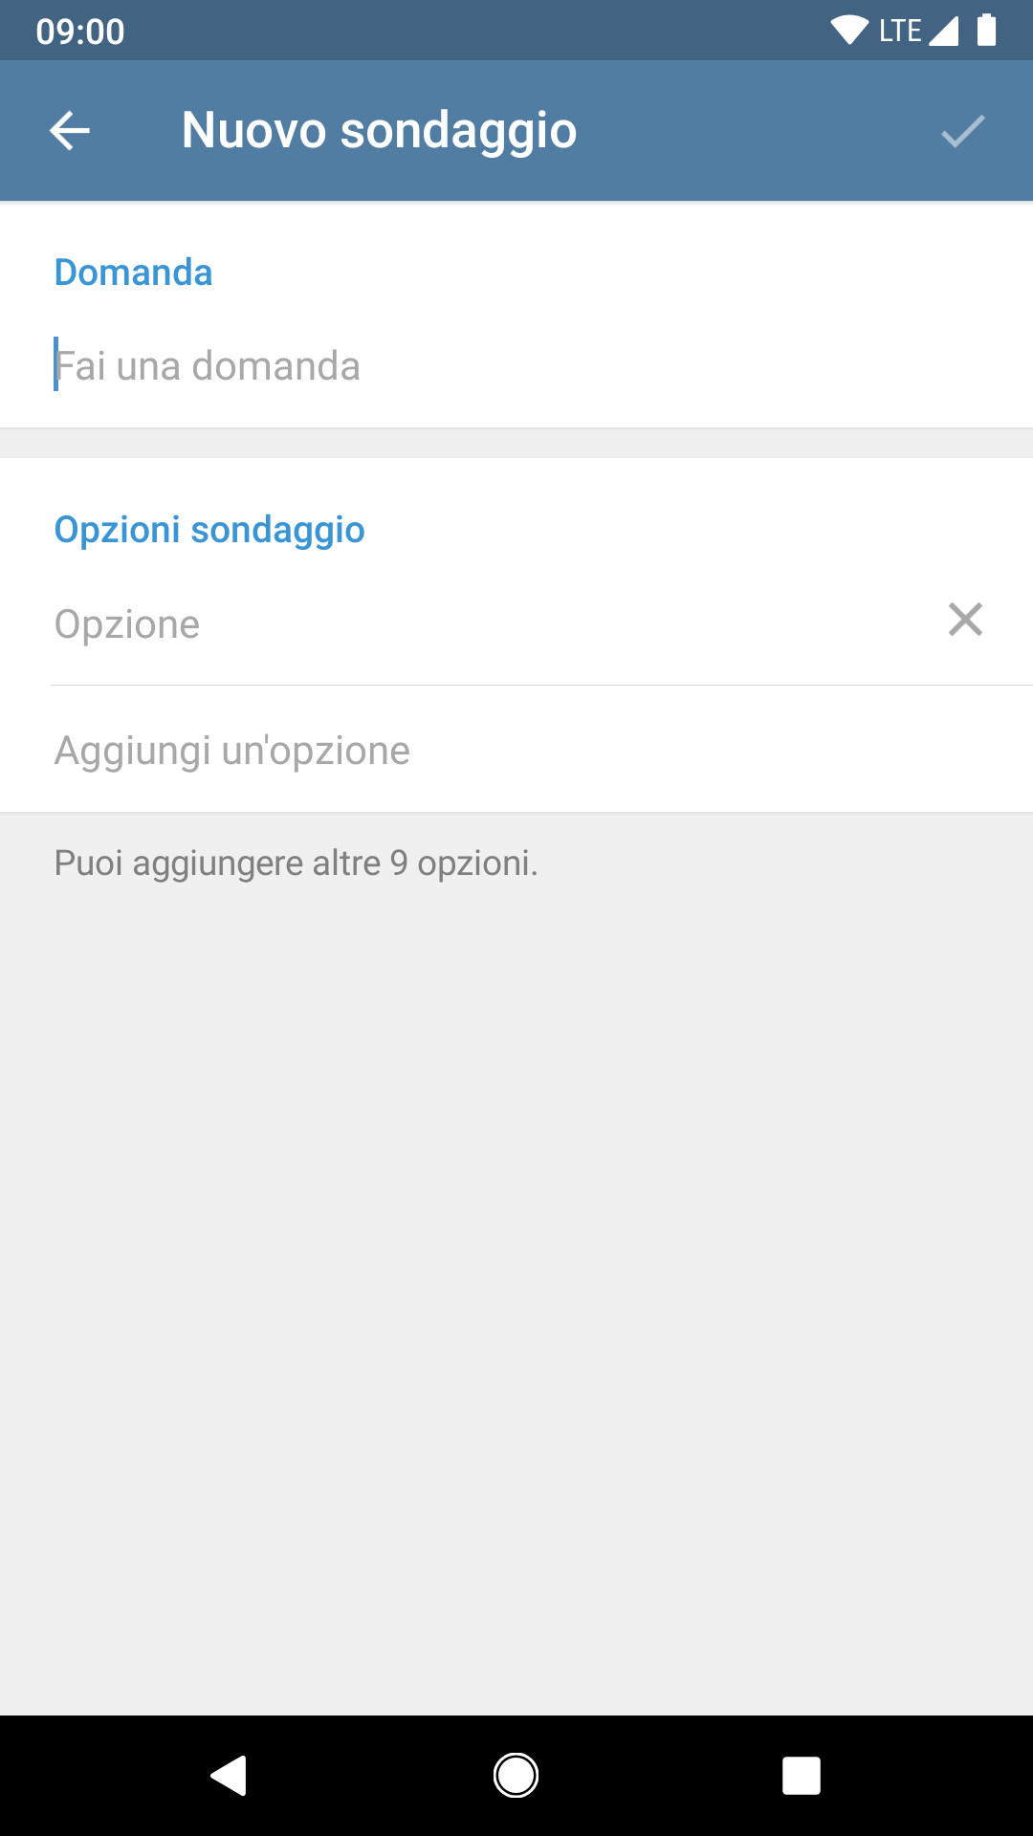This screenshot has height=1836, width=1033.
Task: Tap the Wi-Fi status icon
Action: pos(849,31)
